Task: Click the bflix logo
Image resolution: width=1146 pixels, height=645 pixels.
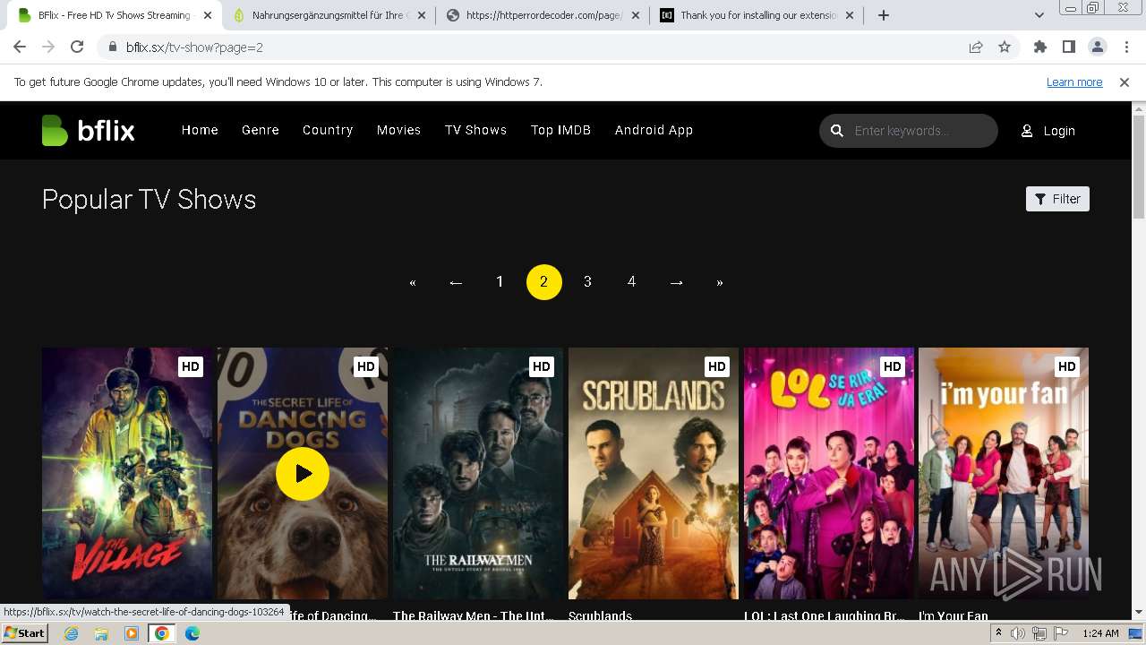Action: pyautogui.click(x=88, y=131)
